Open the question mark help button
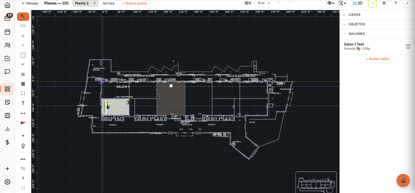 coord(395,3)
